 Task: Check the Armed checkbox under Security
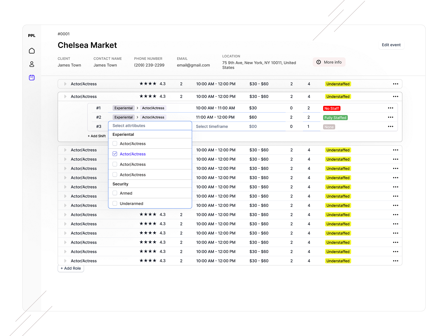point(115,193)
